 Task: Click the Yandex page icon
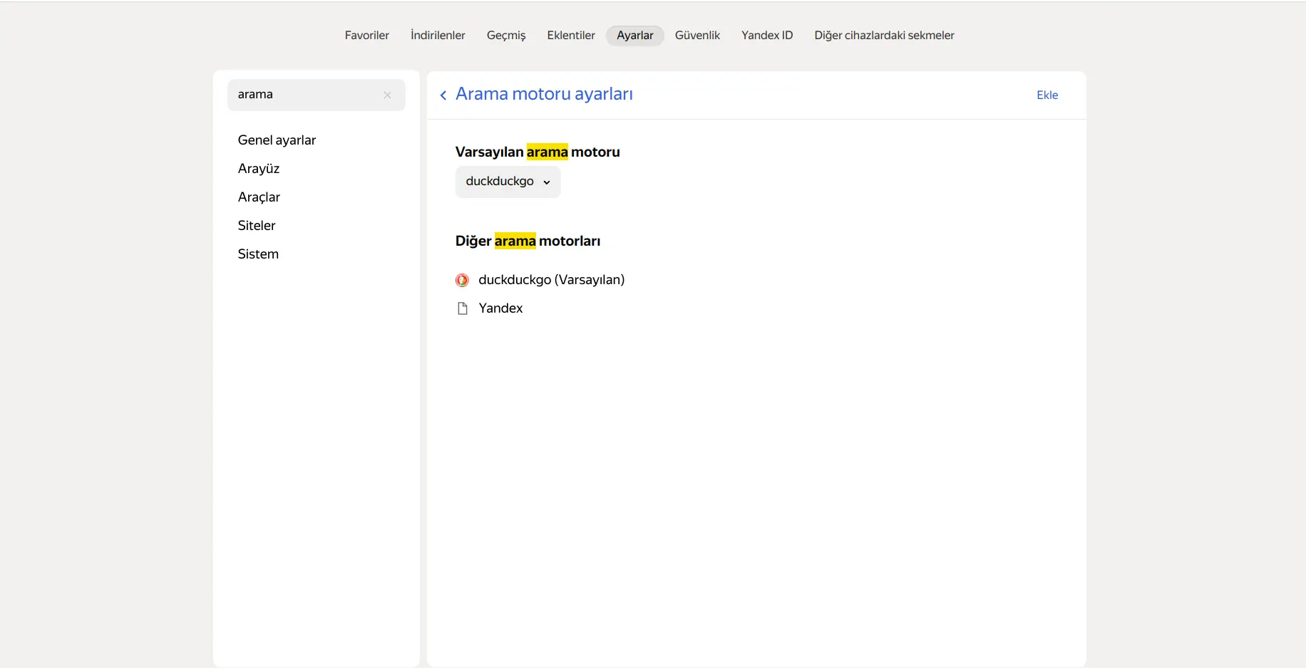coord(462,308)
